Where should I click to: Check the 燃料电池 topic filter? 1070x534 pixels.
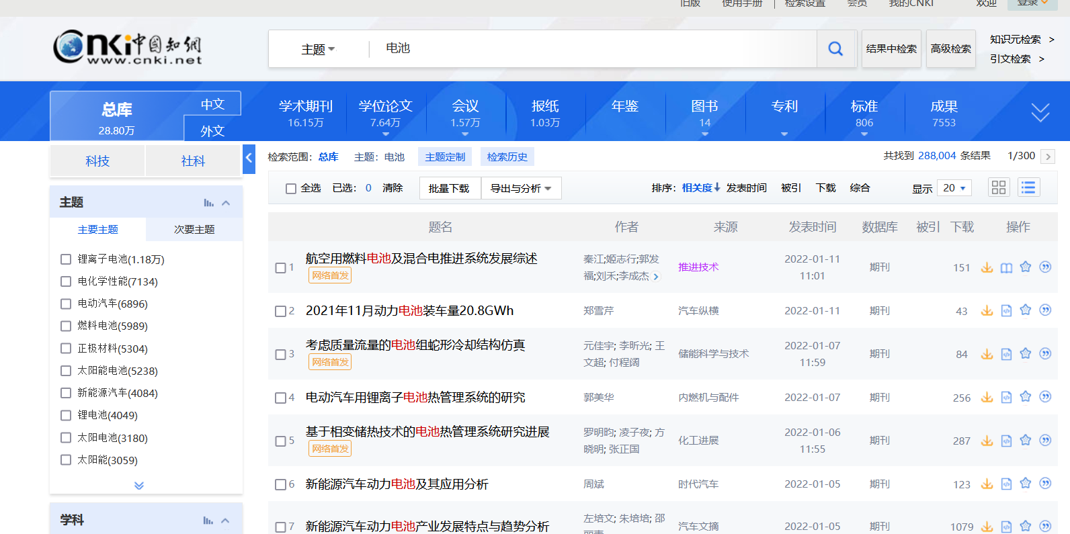pyautogui.click(x=66, y=326)
